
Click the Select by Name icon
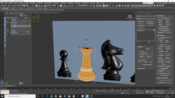(x=27, y=5)
